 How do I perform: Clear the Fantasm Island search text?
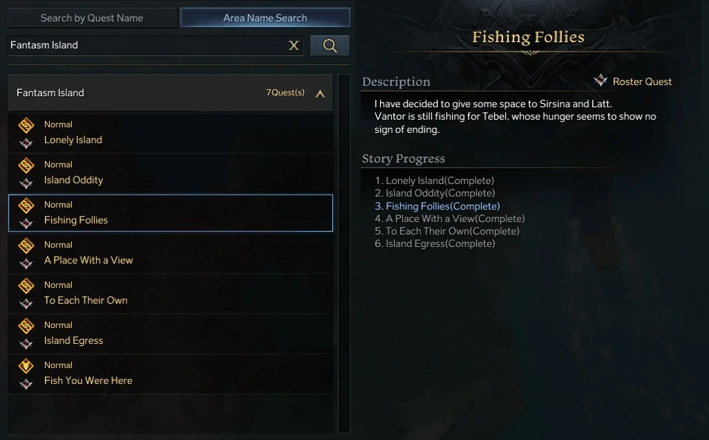coord(294,45)
